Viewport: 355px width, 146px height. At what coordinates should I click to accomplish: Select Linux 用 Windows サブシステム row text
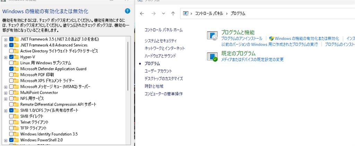coord(46,63)
